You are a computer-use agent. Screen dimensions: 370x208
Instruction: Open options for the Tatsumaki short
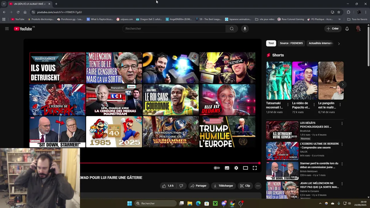(288, 105)
